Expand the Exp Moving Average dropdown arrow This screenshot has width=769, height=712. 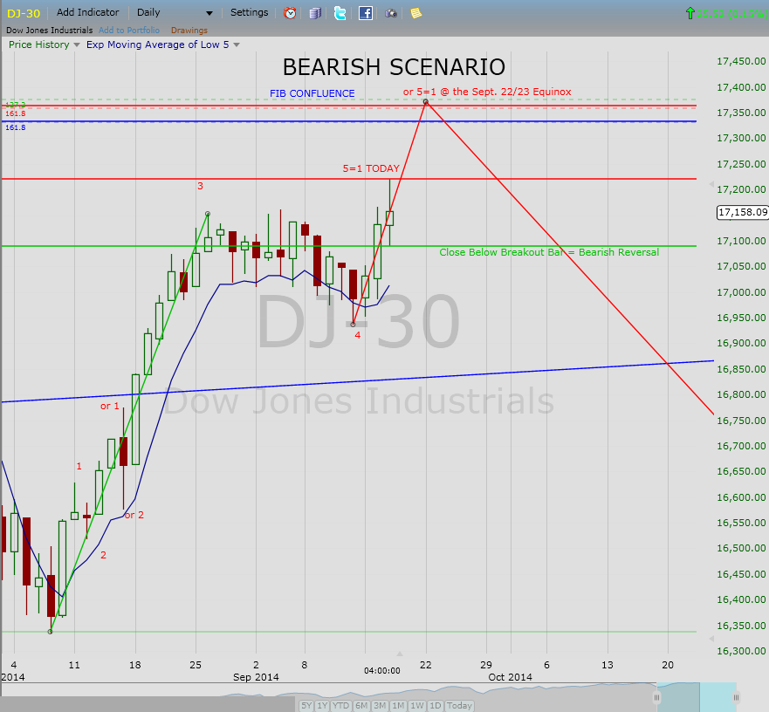coord(237,44)
